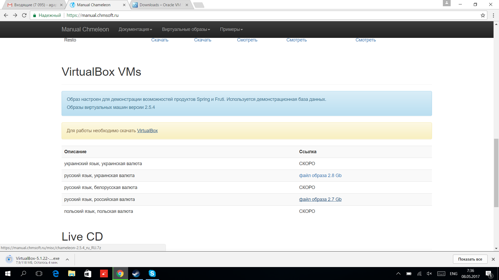Click the scrollbar down arrow

point(496,248)
